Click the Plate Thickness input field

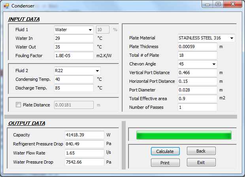(x=197, y=47)
